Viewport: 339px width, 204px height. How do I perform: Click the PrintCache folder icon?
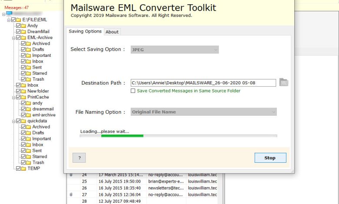click(x=23, y=97)
